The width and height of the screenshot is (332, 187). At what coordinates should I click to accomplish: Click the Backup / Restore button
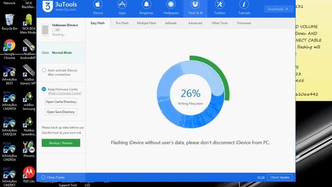click(x=61, y=143)
